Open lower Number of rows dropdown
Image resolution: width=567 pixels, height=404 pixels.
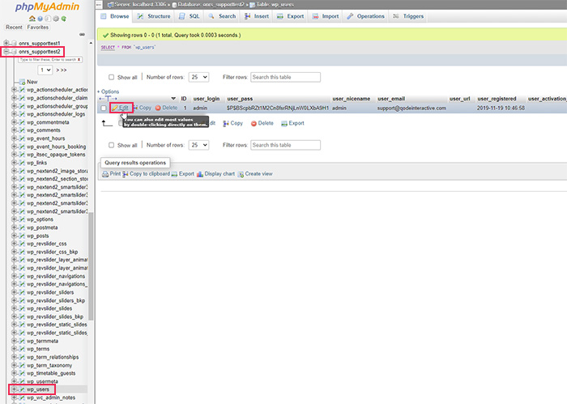199,145
